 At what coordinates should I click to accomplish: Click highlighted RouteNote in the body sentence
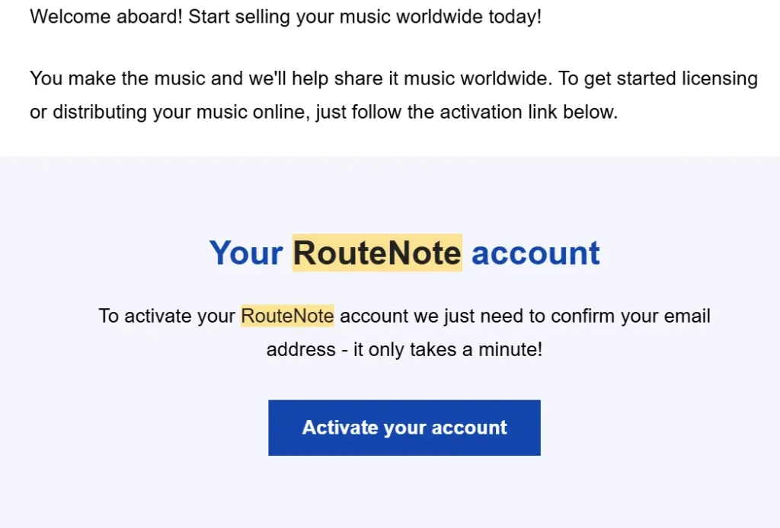coord(287,316)
